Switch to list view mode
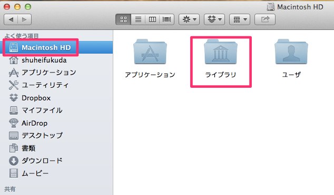Screen dimensions: 334x195 pos(138,19)
